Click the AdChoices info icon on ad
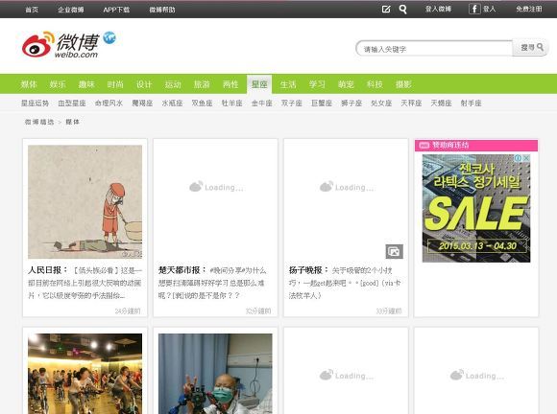 click(x=518, y=158)
